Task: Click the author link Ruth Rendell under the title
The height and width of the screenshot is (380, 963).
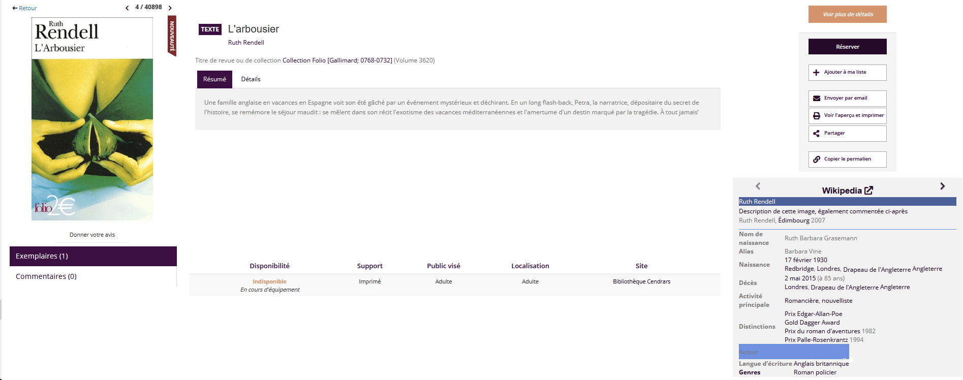Action: coord(246,43)
